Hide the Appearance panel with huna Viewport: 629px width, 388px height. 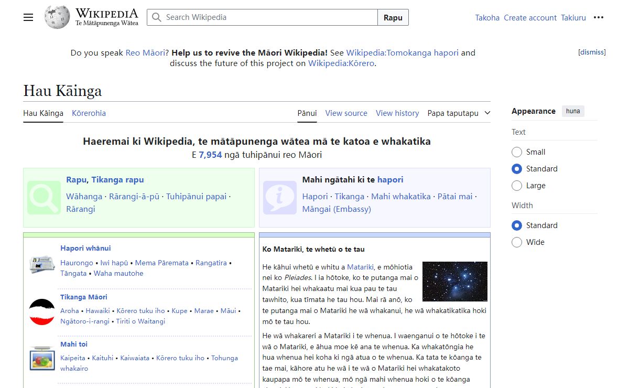coord(573,111)
